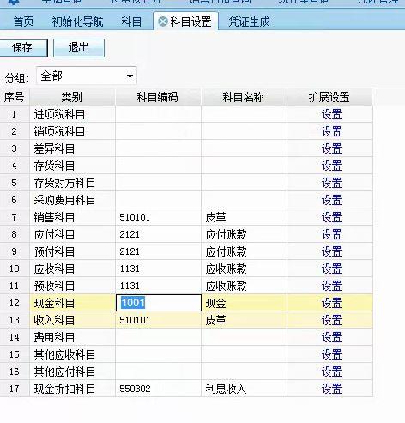The width and height of the screenshot is (405, 423).
Task: Switch to the 首页 tab
Action: [23, 21]
